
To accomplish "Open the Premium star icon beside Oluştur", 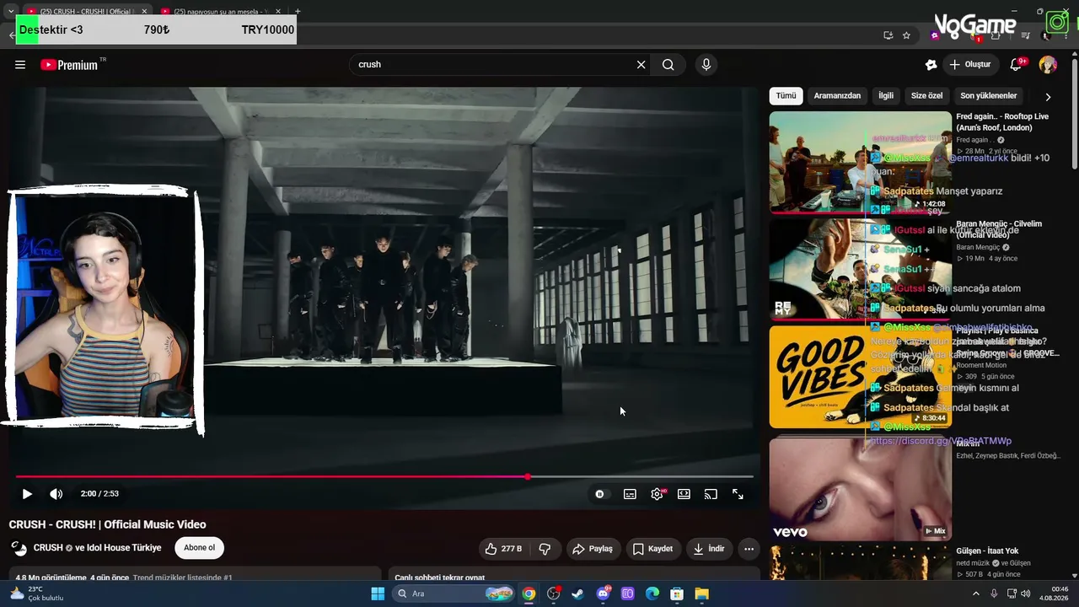I will coord(931,65).
